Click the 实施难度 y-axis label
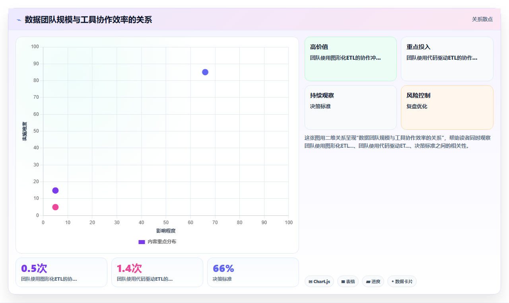Screen dimensions: 509x303 25,131
